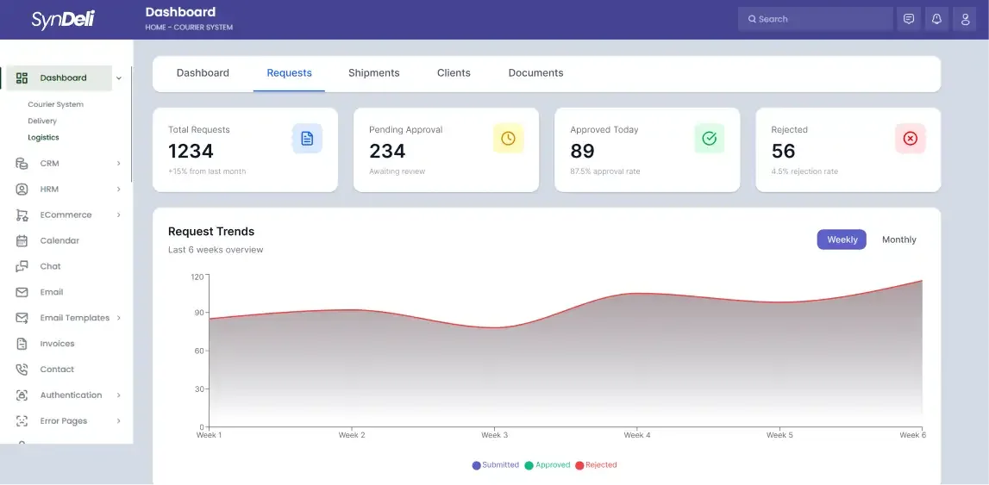
Task: Expand the CRM submenu chevron
Action: (119, 163)
